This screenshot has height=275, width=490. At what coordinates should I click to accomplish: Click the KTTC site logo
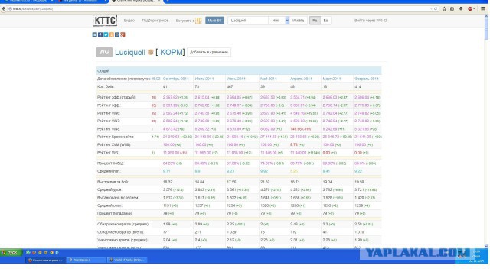[105, 21]
